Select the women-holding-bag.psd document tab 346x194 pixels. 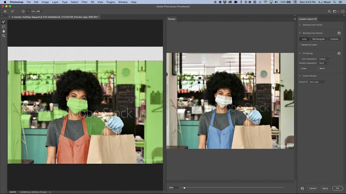pos(55,17)
